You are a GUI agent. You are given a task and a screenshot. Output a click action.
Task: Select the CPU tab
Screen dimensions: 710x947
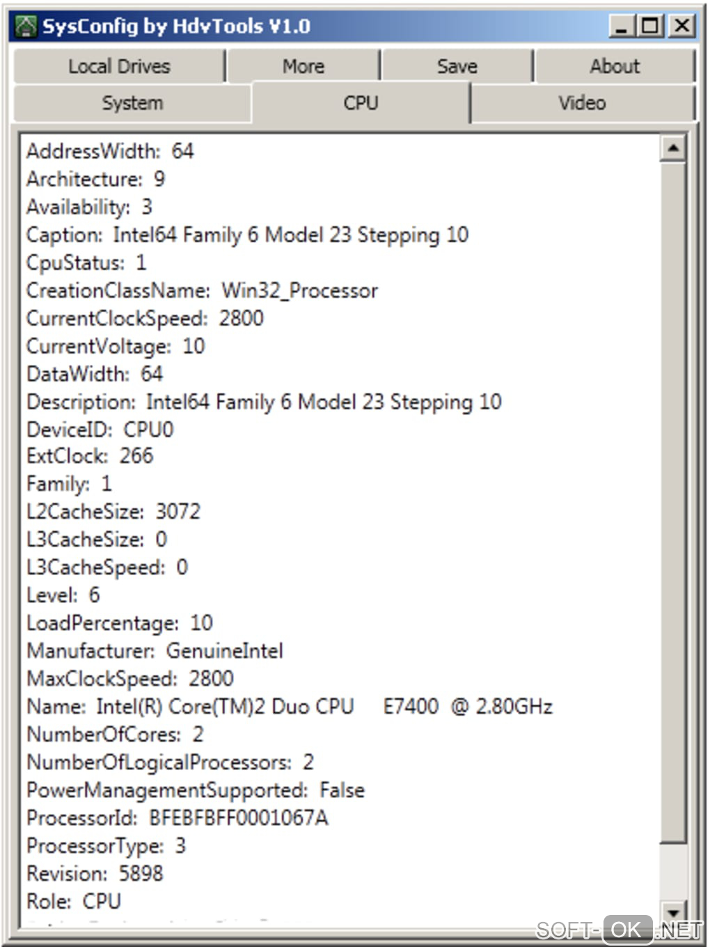361,102
